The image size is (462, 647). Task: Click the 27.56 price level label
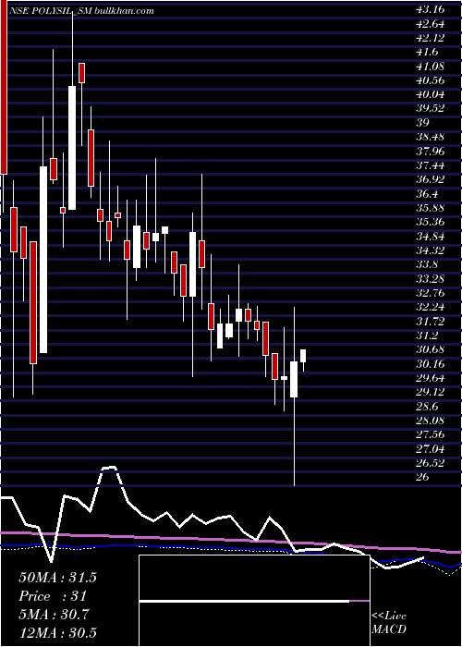pos(432,434)
